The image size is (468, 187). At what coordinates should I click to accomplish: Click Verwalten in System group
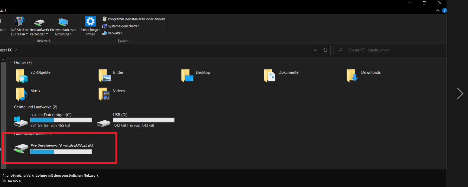coord(112,33)
